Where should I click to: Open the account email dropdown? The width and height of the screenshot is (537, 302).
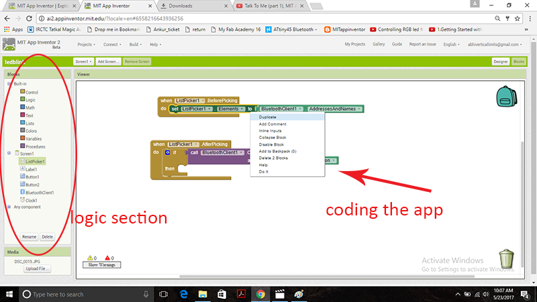pyautogui.click(x=495, y=44)
